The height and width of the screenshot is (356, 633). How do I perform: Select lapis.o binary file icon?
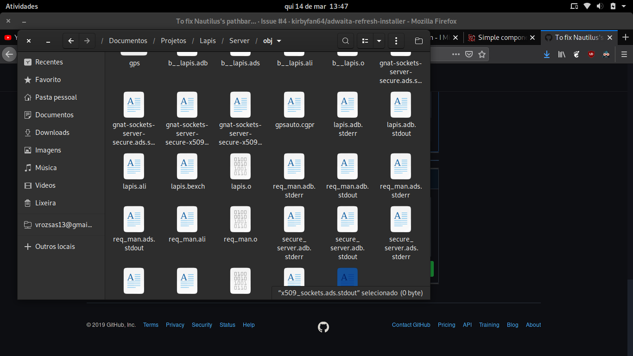pyautogui.click(x=241, y=166)
